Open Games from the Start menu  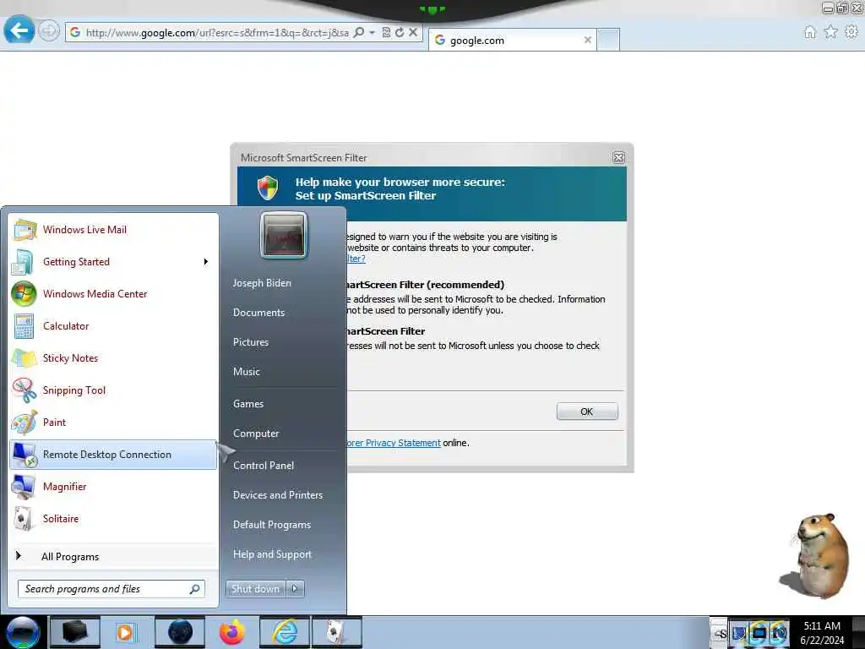tap(248, 403)
